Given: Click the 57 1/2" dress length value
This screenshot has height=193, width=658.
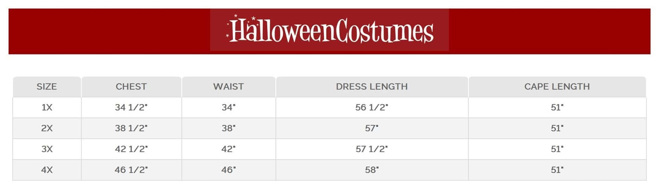Looking at the screenshot, I should coord(371,149).
